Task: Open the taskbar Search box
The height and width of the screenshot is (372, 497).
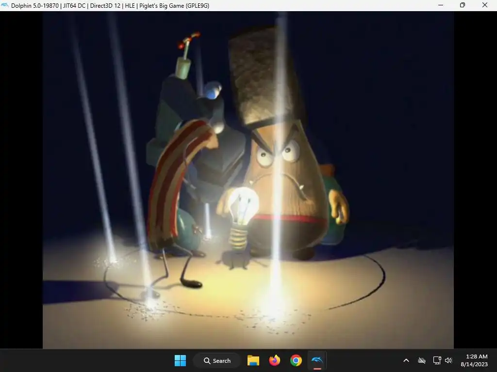Action: [x=217, y=360]
